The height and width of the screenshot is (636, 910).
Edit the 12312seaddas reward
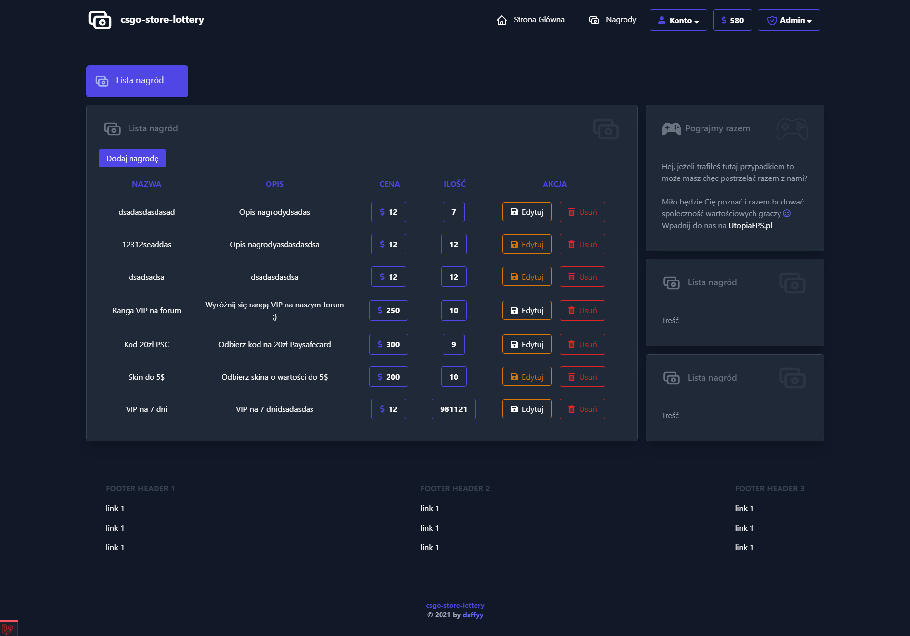pyautogui.click(x=527, y=244)
